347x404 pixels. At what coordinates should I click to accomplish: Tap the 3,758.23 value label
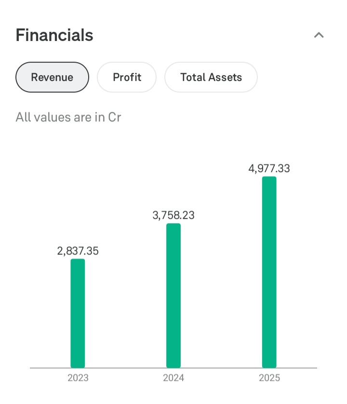(173, 215)
